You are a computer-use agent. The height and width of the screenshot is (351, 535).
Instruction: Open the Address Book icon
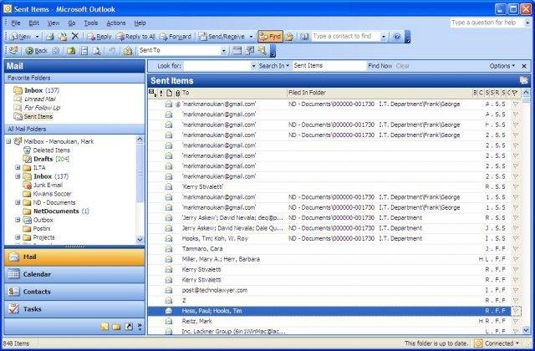pyautogui.click(x=304, y=37)
